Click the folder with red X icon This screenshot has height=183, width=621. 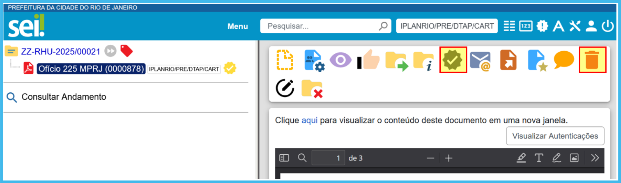[x=312, y=88]
